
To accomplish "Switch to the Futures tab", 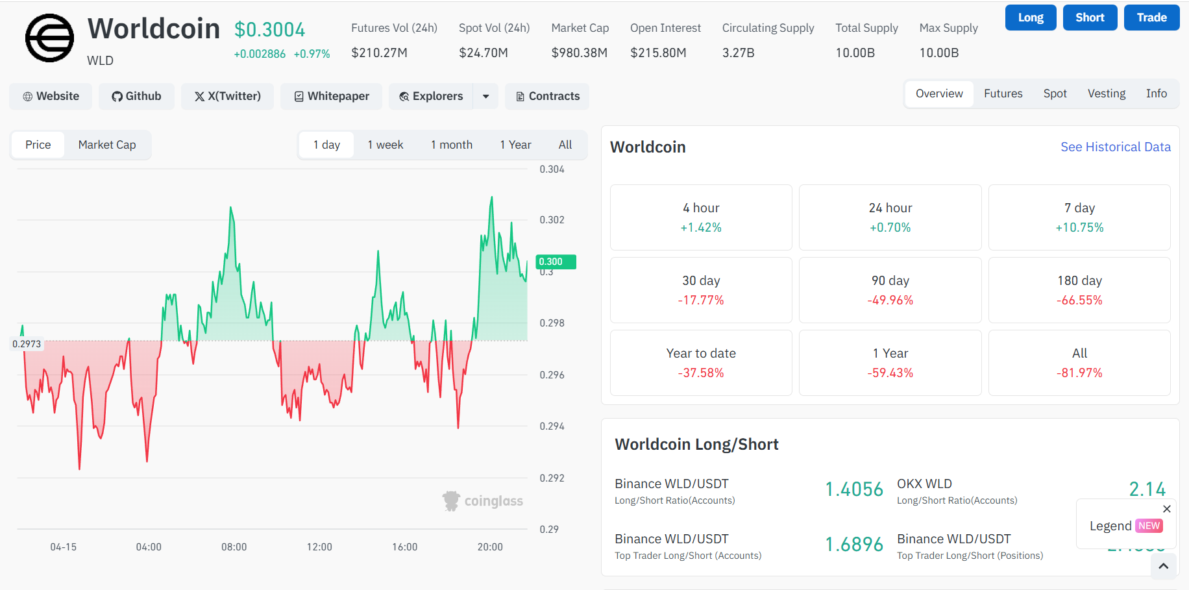I will point(1003,93).
